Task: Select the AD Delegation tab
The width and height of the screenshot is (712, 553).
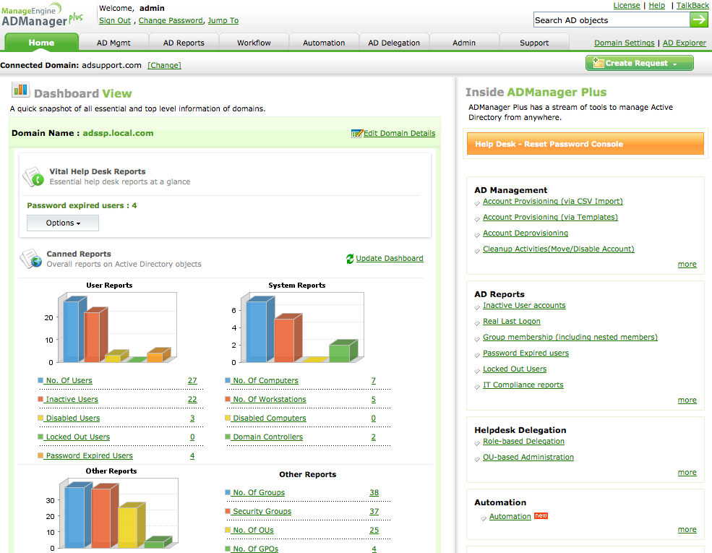Action: click(394, 43)
